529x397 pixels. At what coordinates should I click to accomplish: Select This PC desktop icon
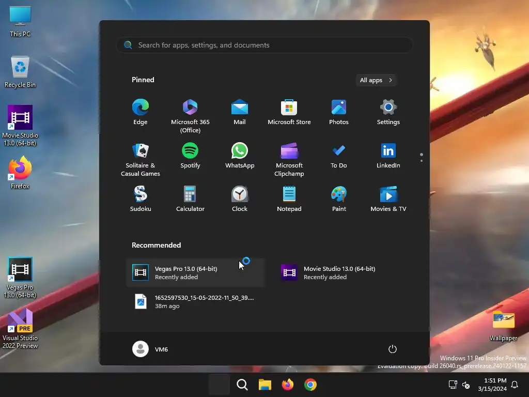click(x=20, y=21)
